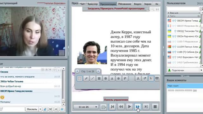Click the screen monitor tool icon
Image resolution: width=203 pixels, height=114 pixels.
(157, 79)
